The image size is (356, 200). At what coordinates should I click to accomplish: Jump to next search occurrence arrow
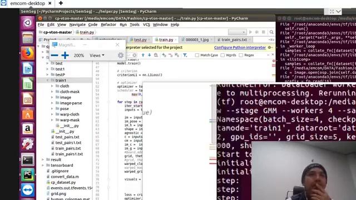[150, 55]
